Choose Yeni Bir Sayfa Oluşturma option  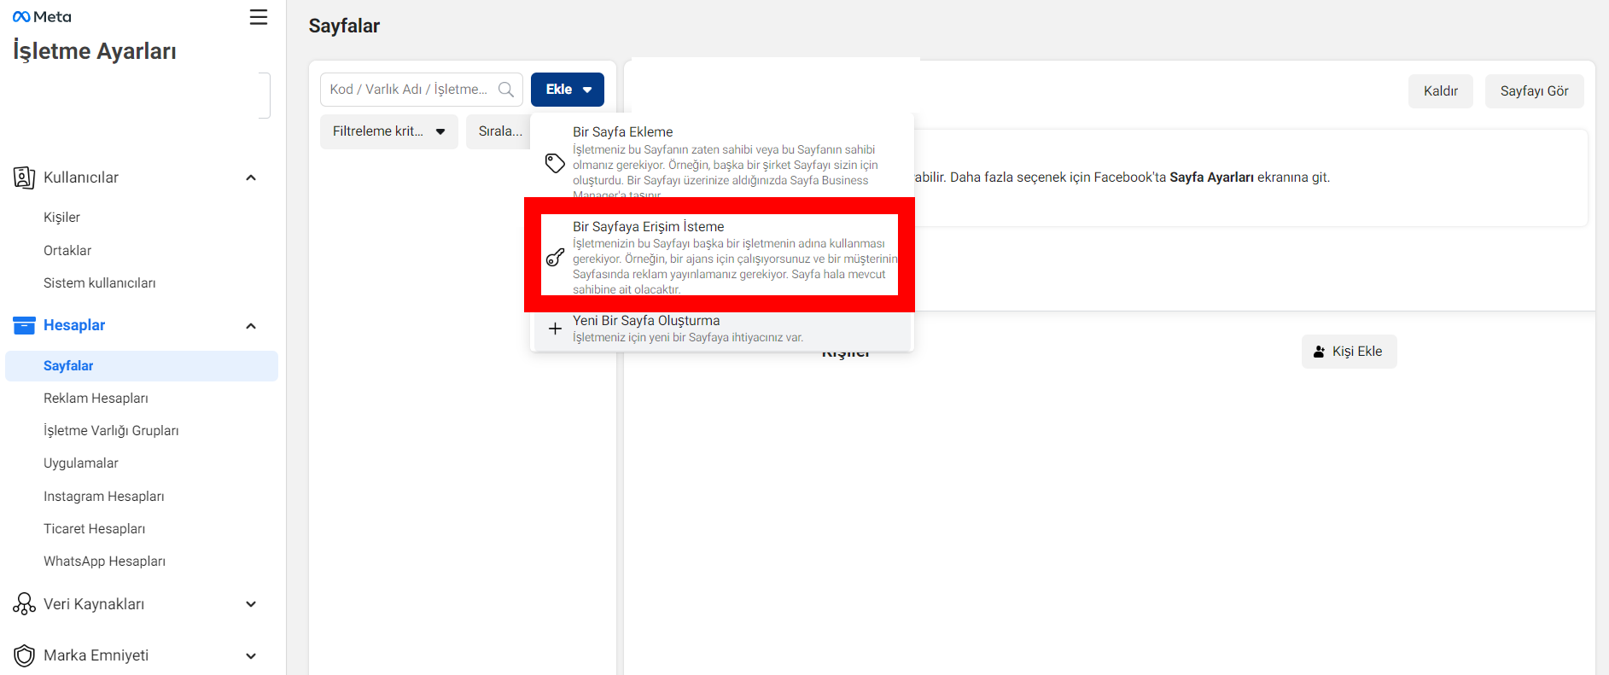pyautogui.click(x=722, y=329)
